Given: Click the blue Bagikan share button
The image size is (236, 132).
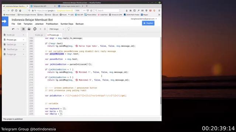Looking at the screenshot, I should [x=148, y=23].
